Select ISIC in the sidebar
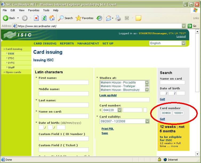Viewport: 201px width, 163px height. coord(11,54)
